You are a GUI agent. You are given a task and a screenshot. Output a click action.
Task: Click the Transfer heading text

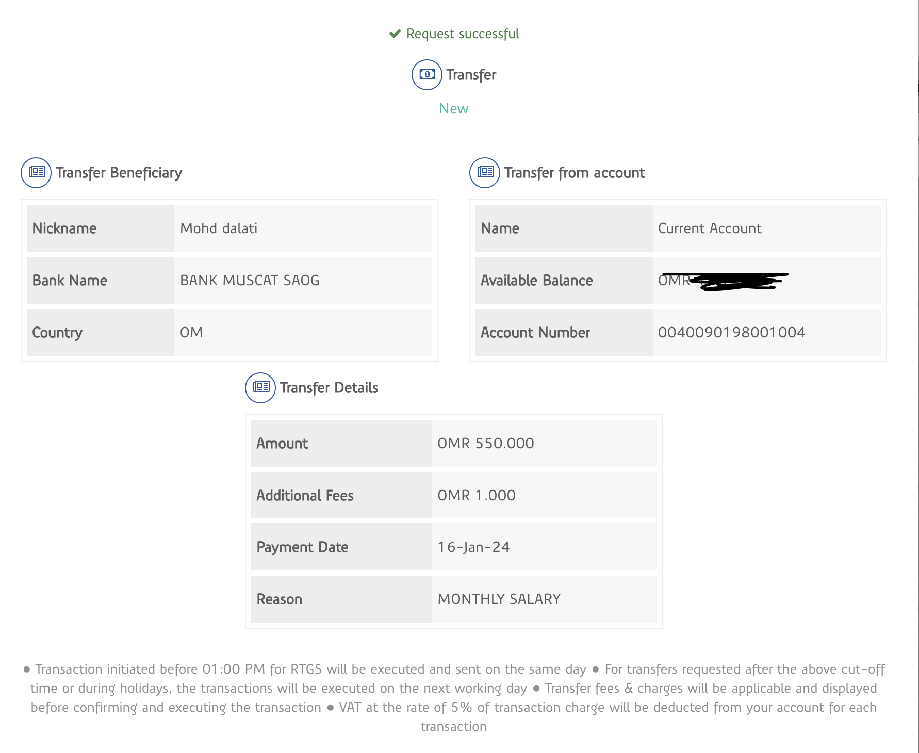coord(471,75)
